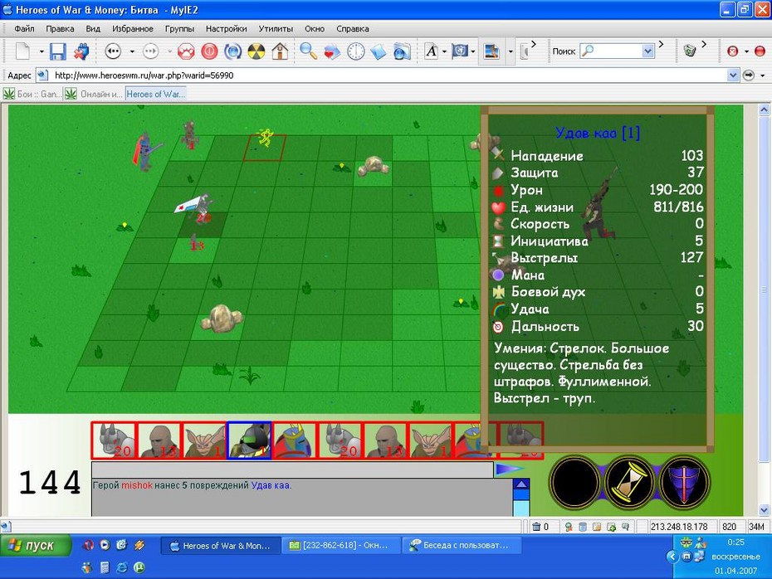Click the red Stop loading icon

(209, 51)
